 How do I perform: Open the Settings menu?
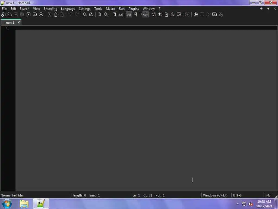(x=85, y=8)
